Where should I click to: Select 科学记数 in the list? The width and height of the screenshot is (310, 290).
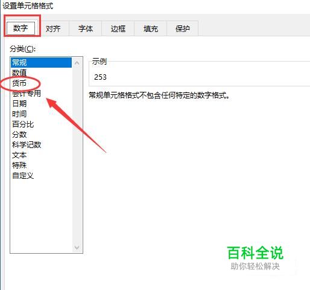pos(42,144)
